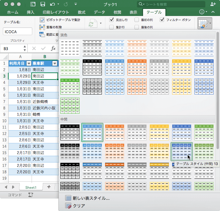Image resolution: width=220 pixels, height=211 pixels.
Task: Select the black light table style swatch
Action: click(92, 48)
